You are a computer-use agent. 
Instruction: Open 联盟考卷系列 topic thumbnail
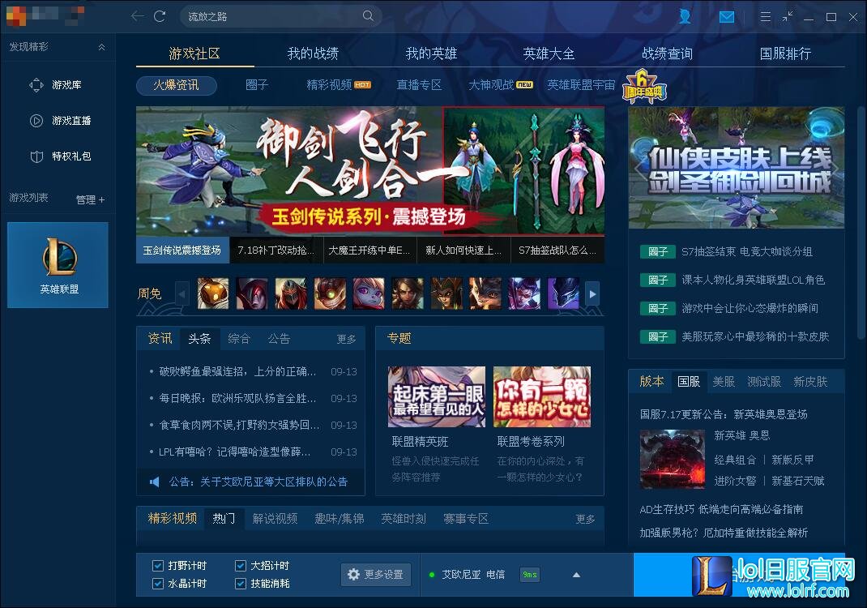pos(542,396)
